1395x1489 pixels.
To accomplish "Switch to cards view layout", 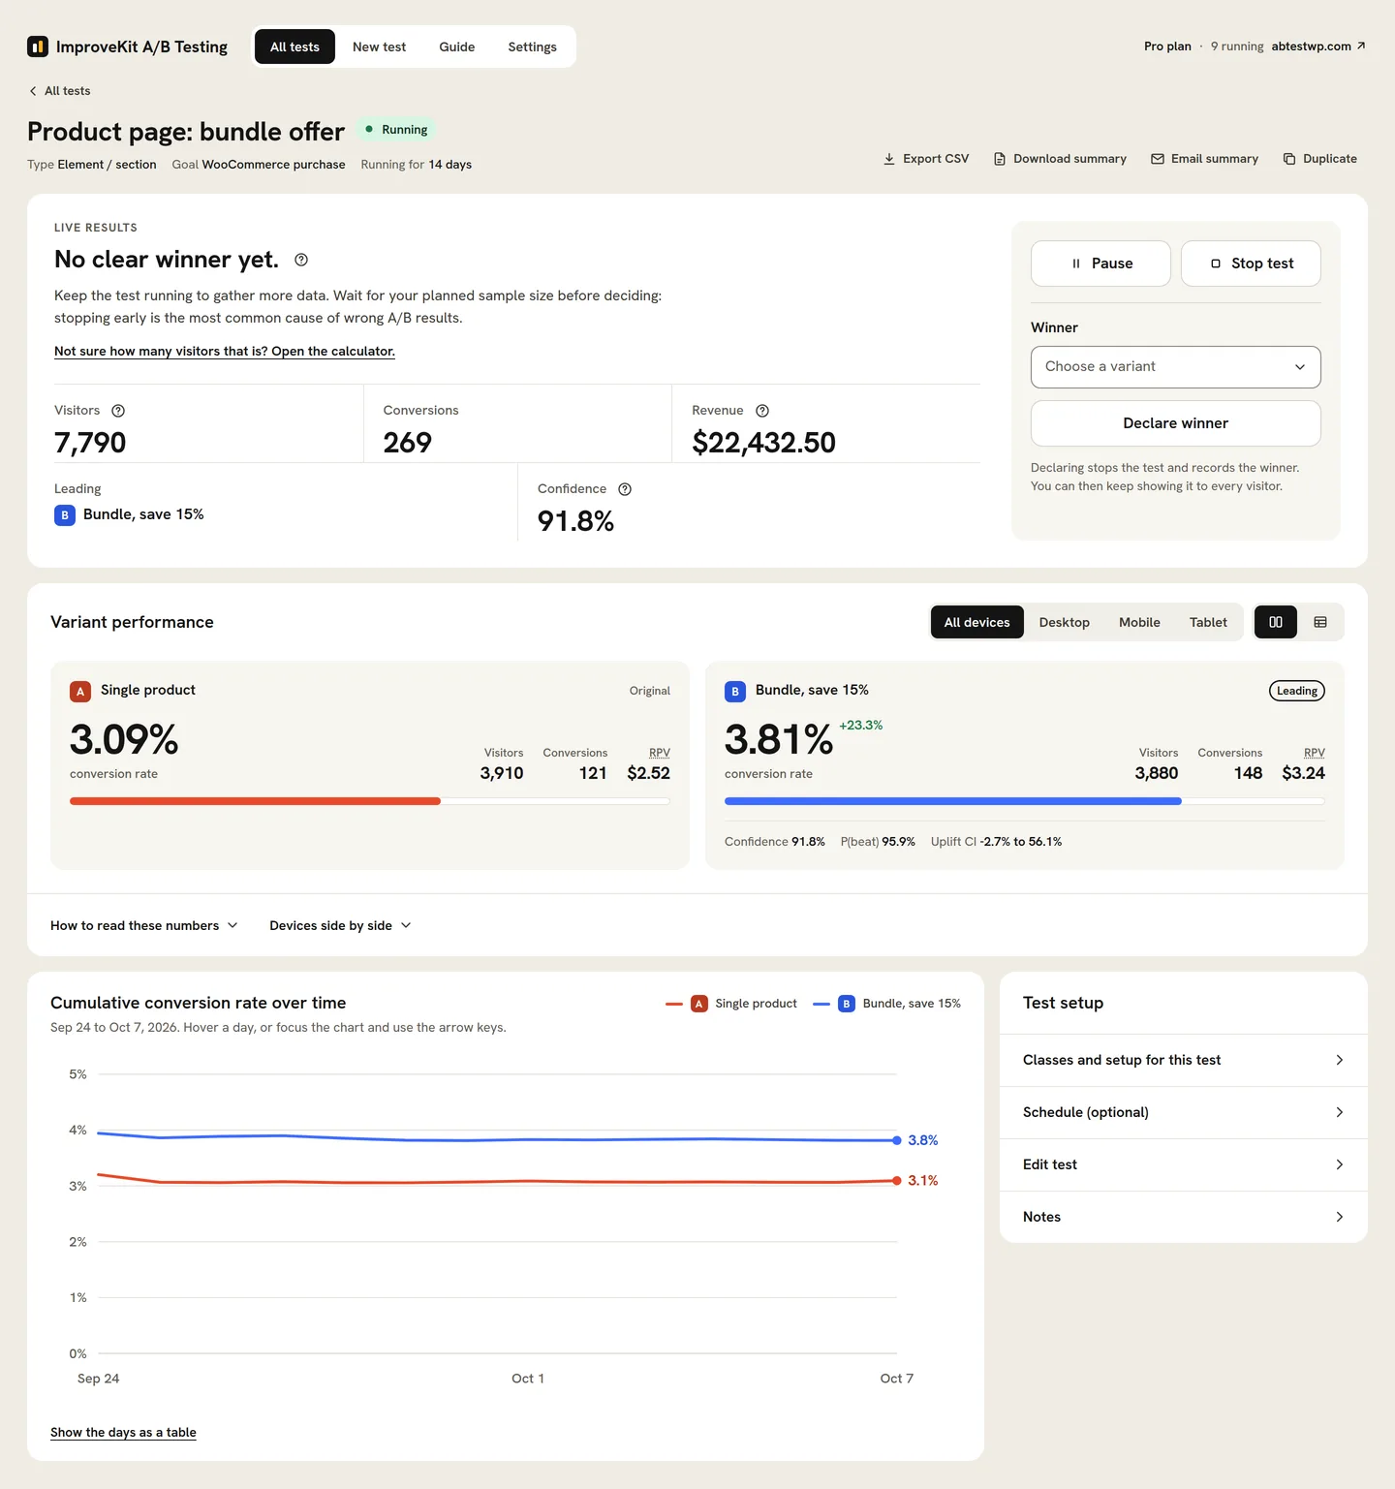I will click(1276, 622).
